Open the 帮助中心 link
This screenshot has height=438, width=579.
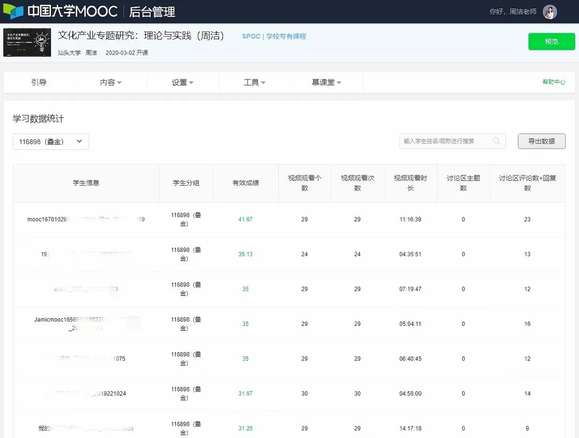pyautogui.click(x=553, y=82)
